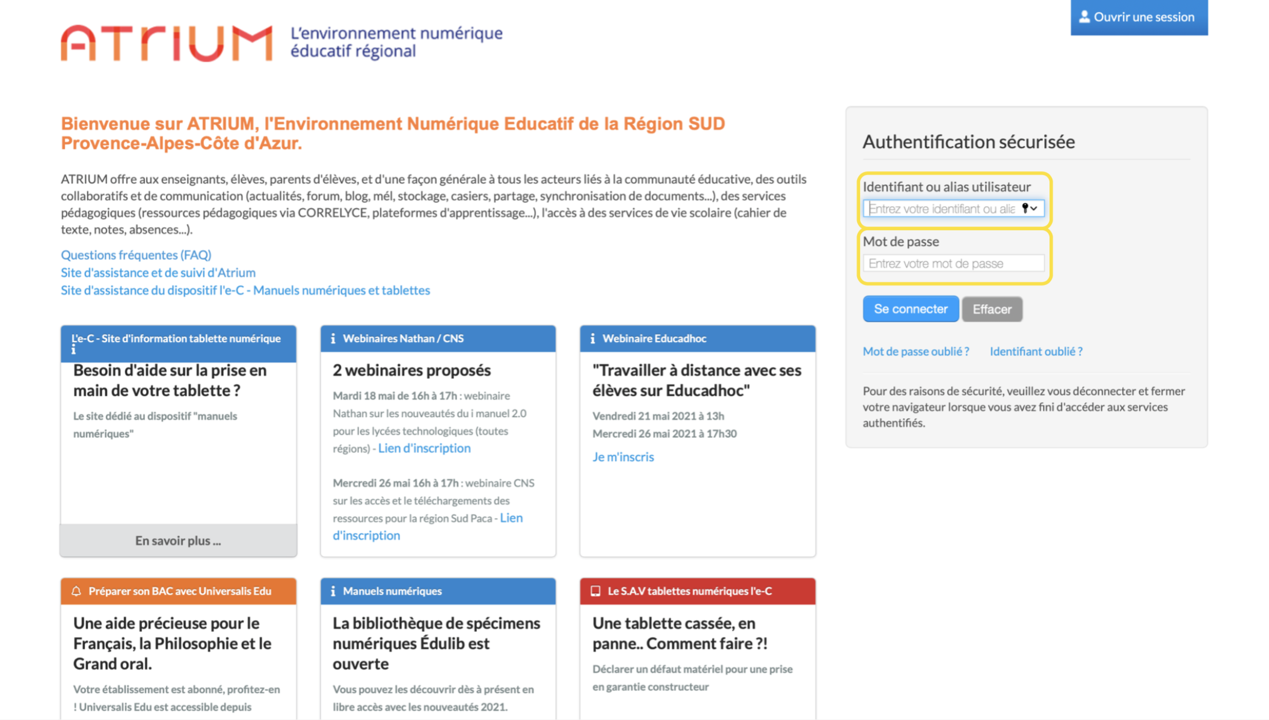Click Lien d'inscription for the CNS webinaire

coord(428,526)
